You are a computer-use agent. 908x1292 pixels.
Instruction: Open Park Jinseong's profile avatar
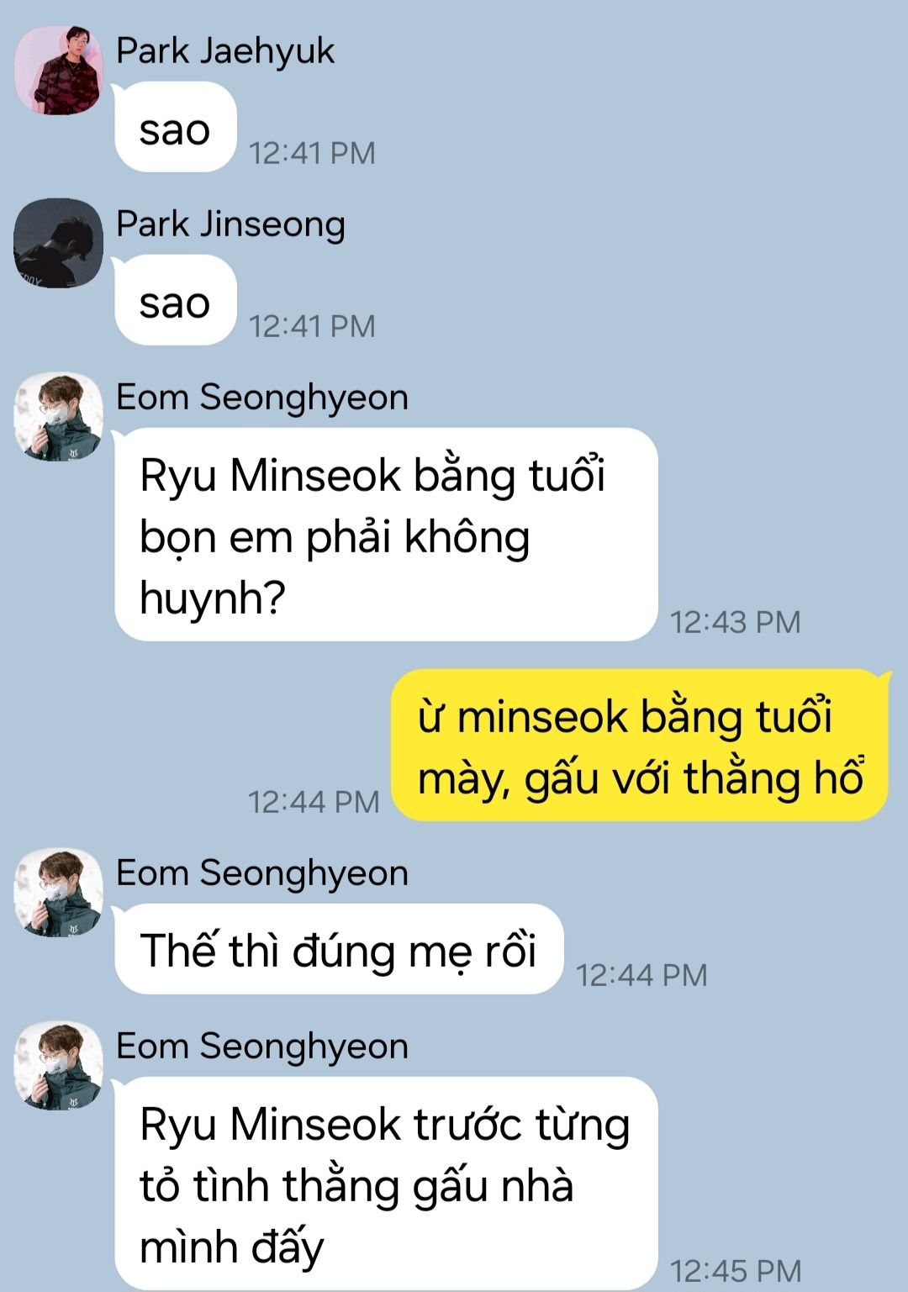(x=59, y=243)
